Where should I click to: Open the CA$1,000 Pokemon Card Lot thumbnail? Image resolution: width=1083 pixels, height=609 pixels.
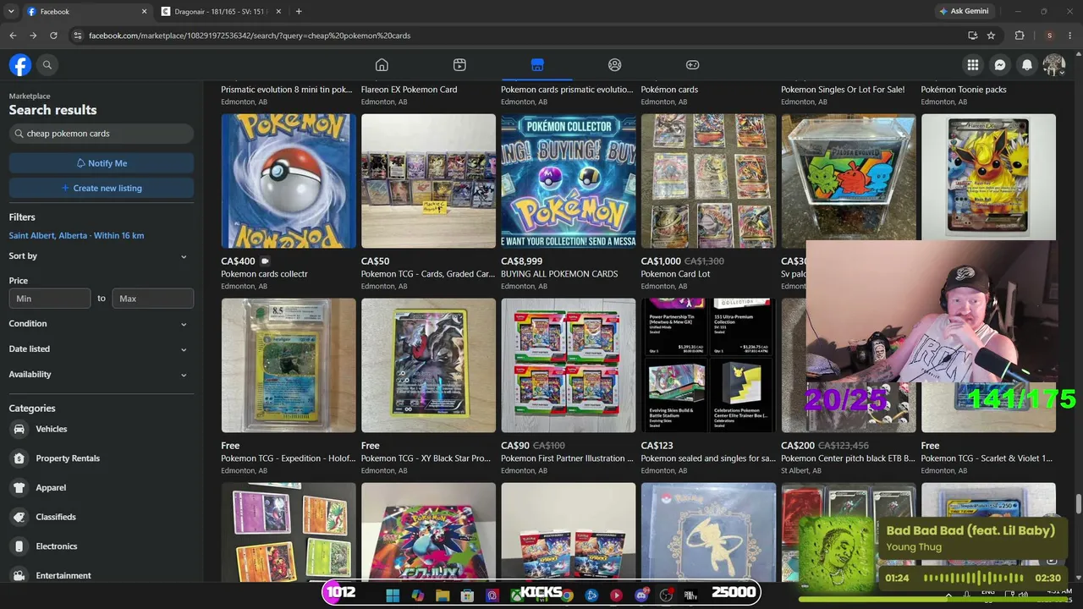[708, 181]
